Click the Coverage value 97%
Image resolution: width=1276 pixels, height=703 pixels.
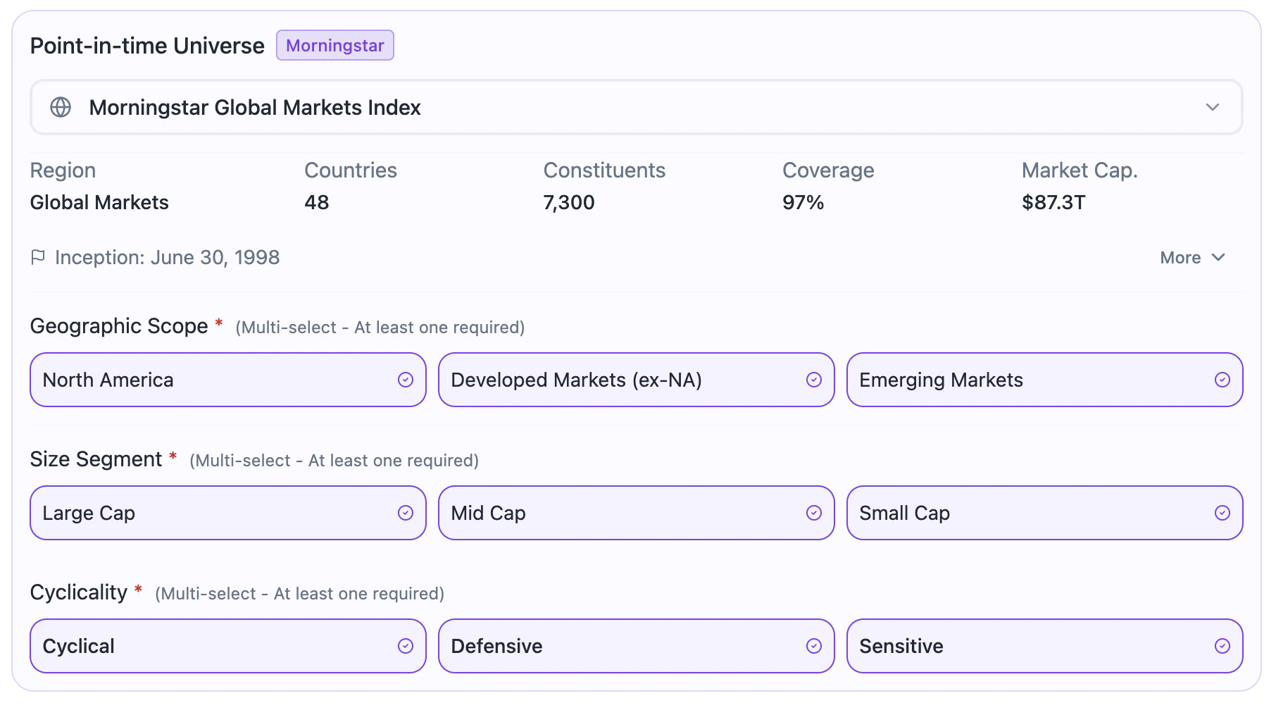[x=803, y=203]
